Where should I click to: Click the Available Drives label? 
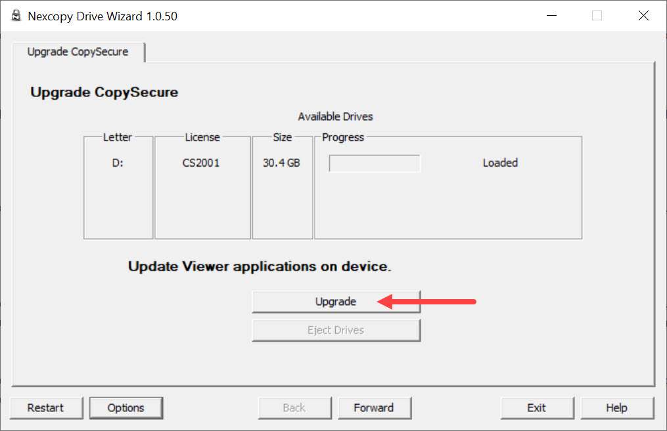(335, 117)
